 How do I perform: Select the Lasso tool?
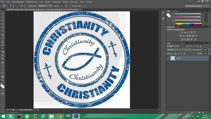3,21
